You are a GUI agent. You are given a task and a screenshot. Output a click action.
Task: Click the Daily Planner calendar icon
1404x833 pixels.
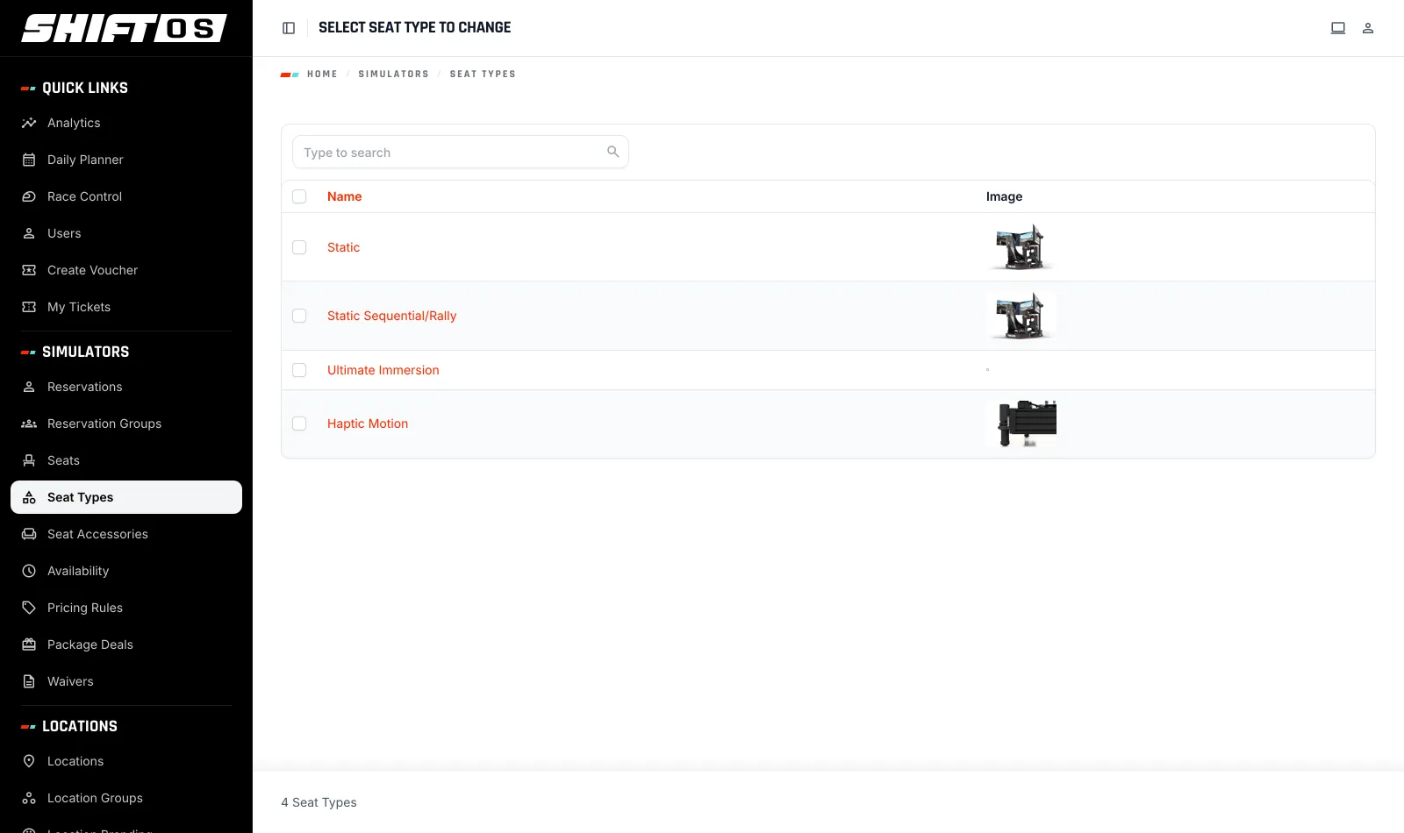tap(29, 160)
